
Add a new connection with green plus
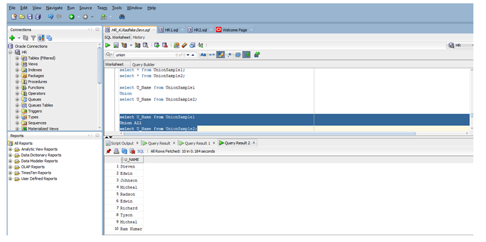tap(11, 38)
